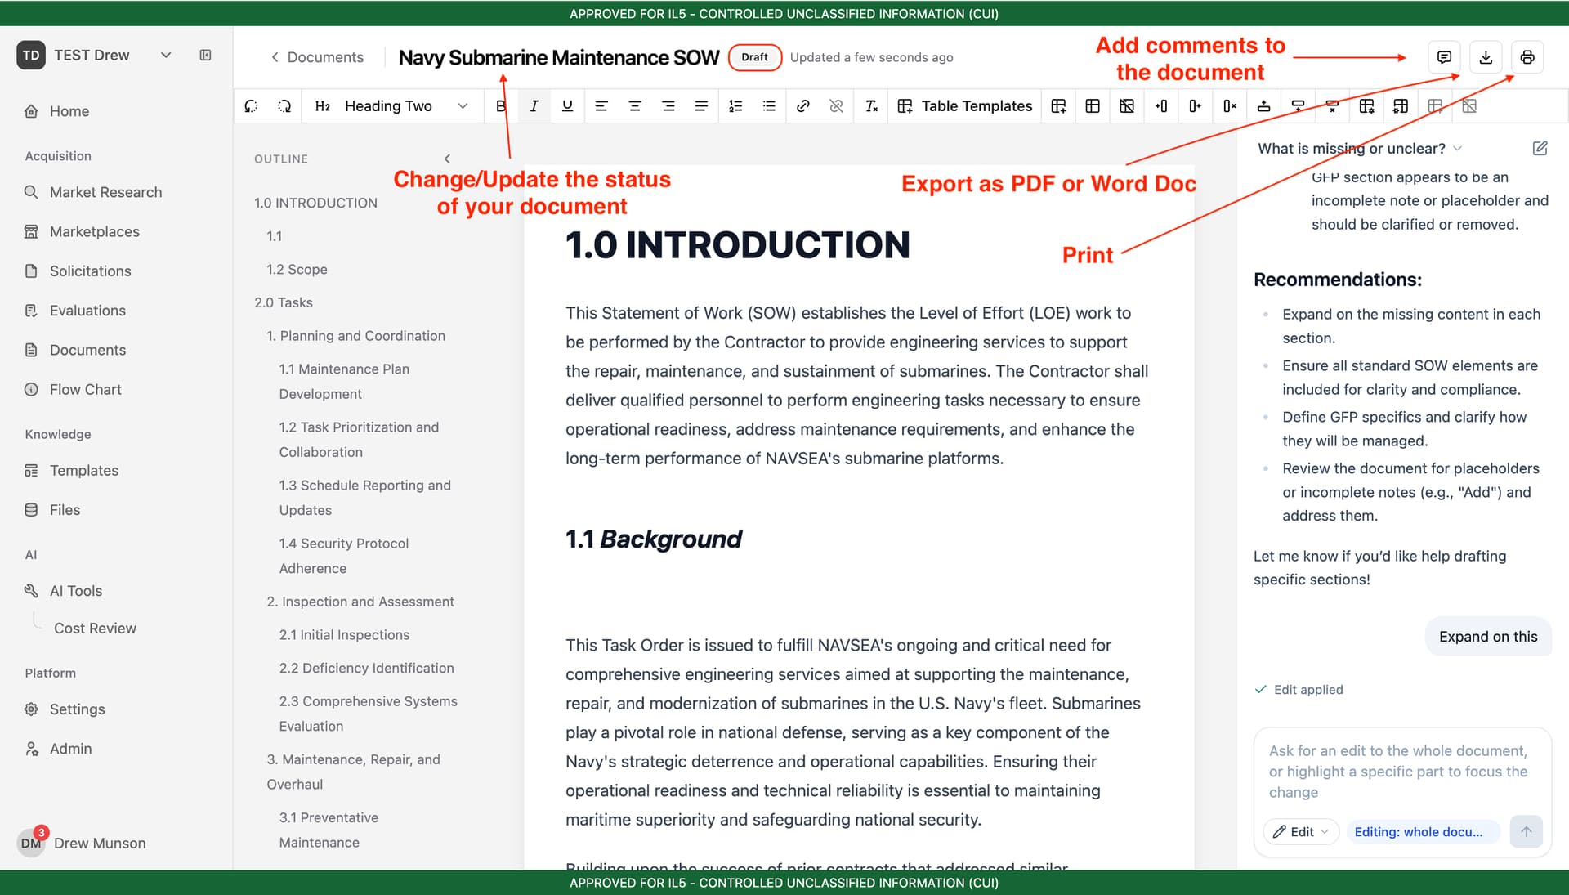
Task: Select the numbered list icon
Action: pos(735,106)
